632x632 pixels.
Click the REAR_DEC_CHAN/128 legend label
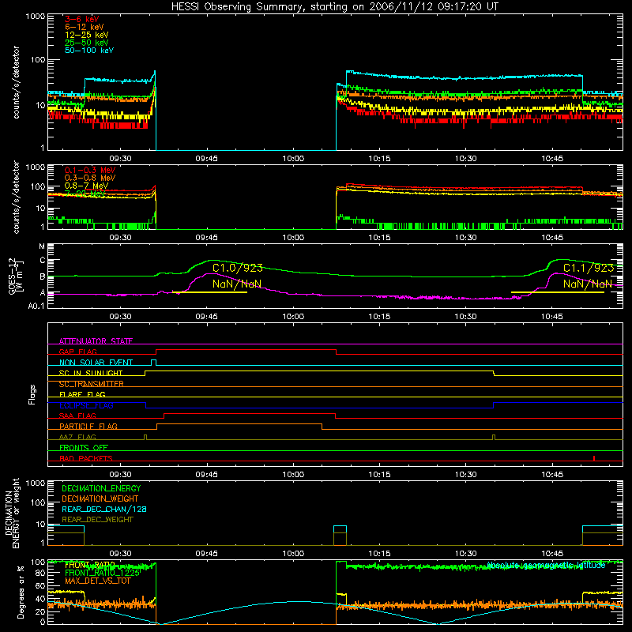(104, 509)
